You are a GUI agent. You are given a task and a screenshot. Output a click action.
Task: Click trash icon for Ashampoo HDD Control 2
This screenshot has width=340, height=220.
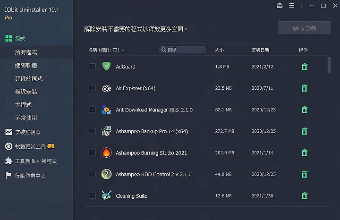tap(305, 174)
